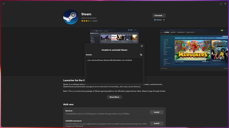Select the Boxtron add-on title
This screenshot has width=229, height=128.
[x=69, y=111]
